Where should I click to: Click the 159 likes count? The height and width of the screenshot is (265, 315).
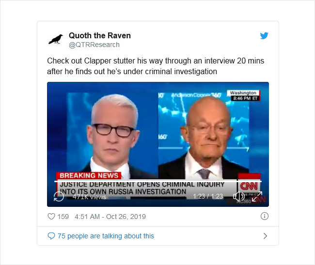tap(63, 217)
